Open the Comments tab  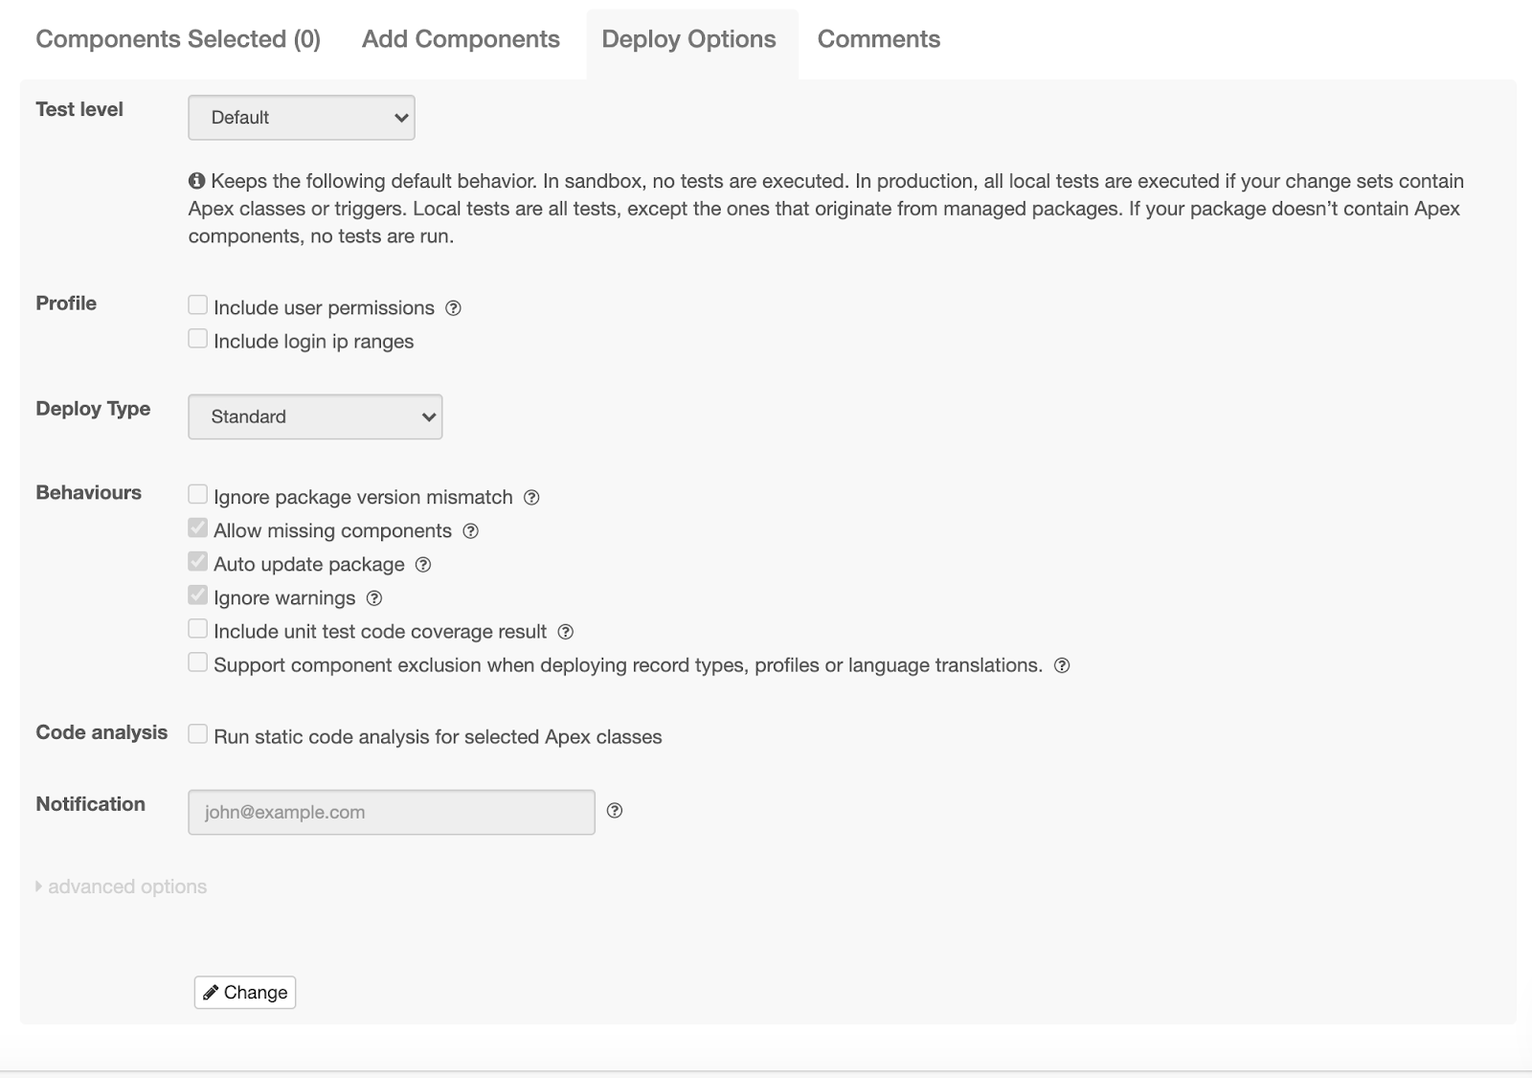pos(879,39)
